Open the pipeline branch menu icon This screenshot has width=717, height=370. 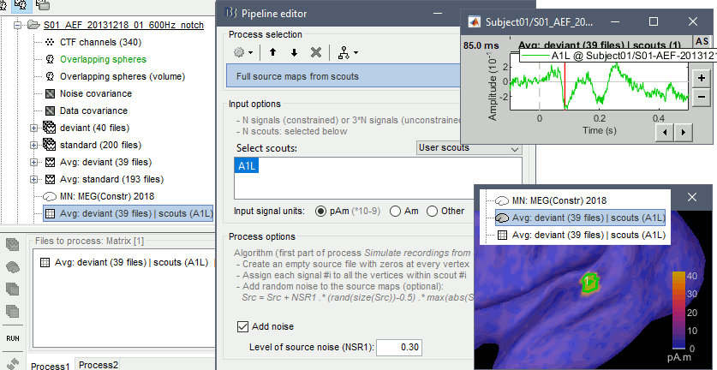pyautogui.click(x=344, y=52)
